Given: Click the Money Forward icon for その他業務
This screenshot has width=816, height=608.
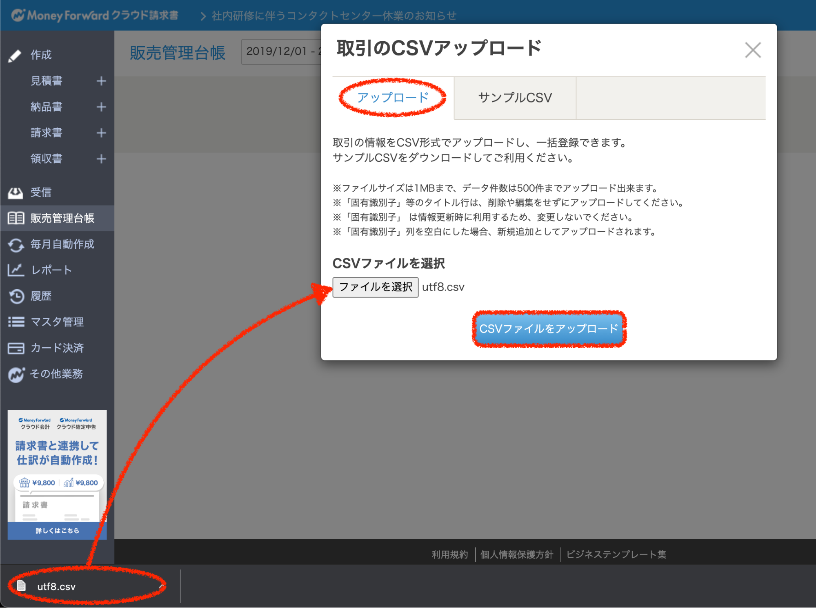Looking at the screenshot, I should tap(16, 374).
